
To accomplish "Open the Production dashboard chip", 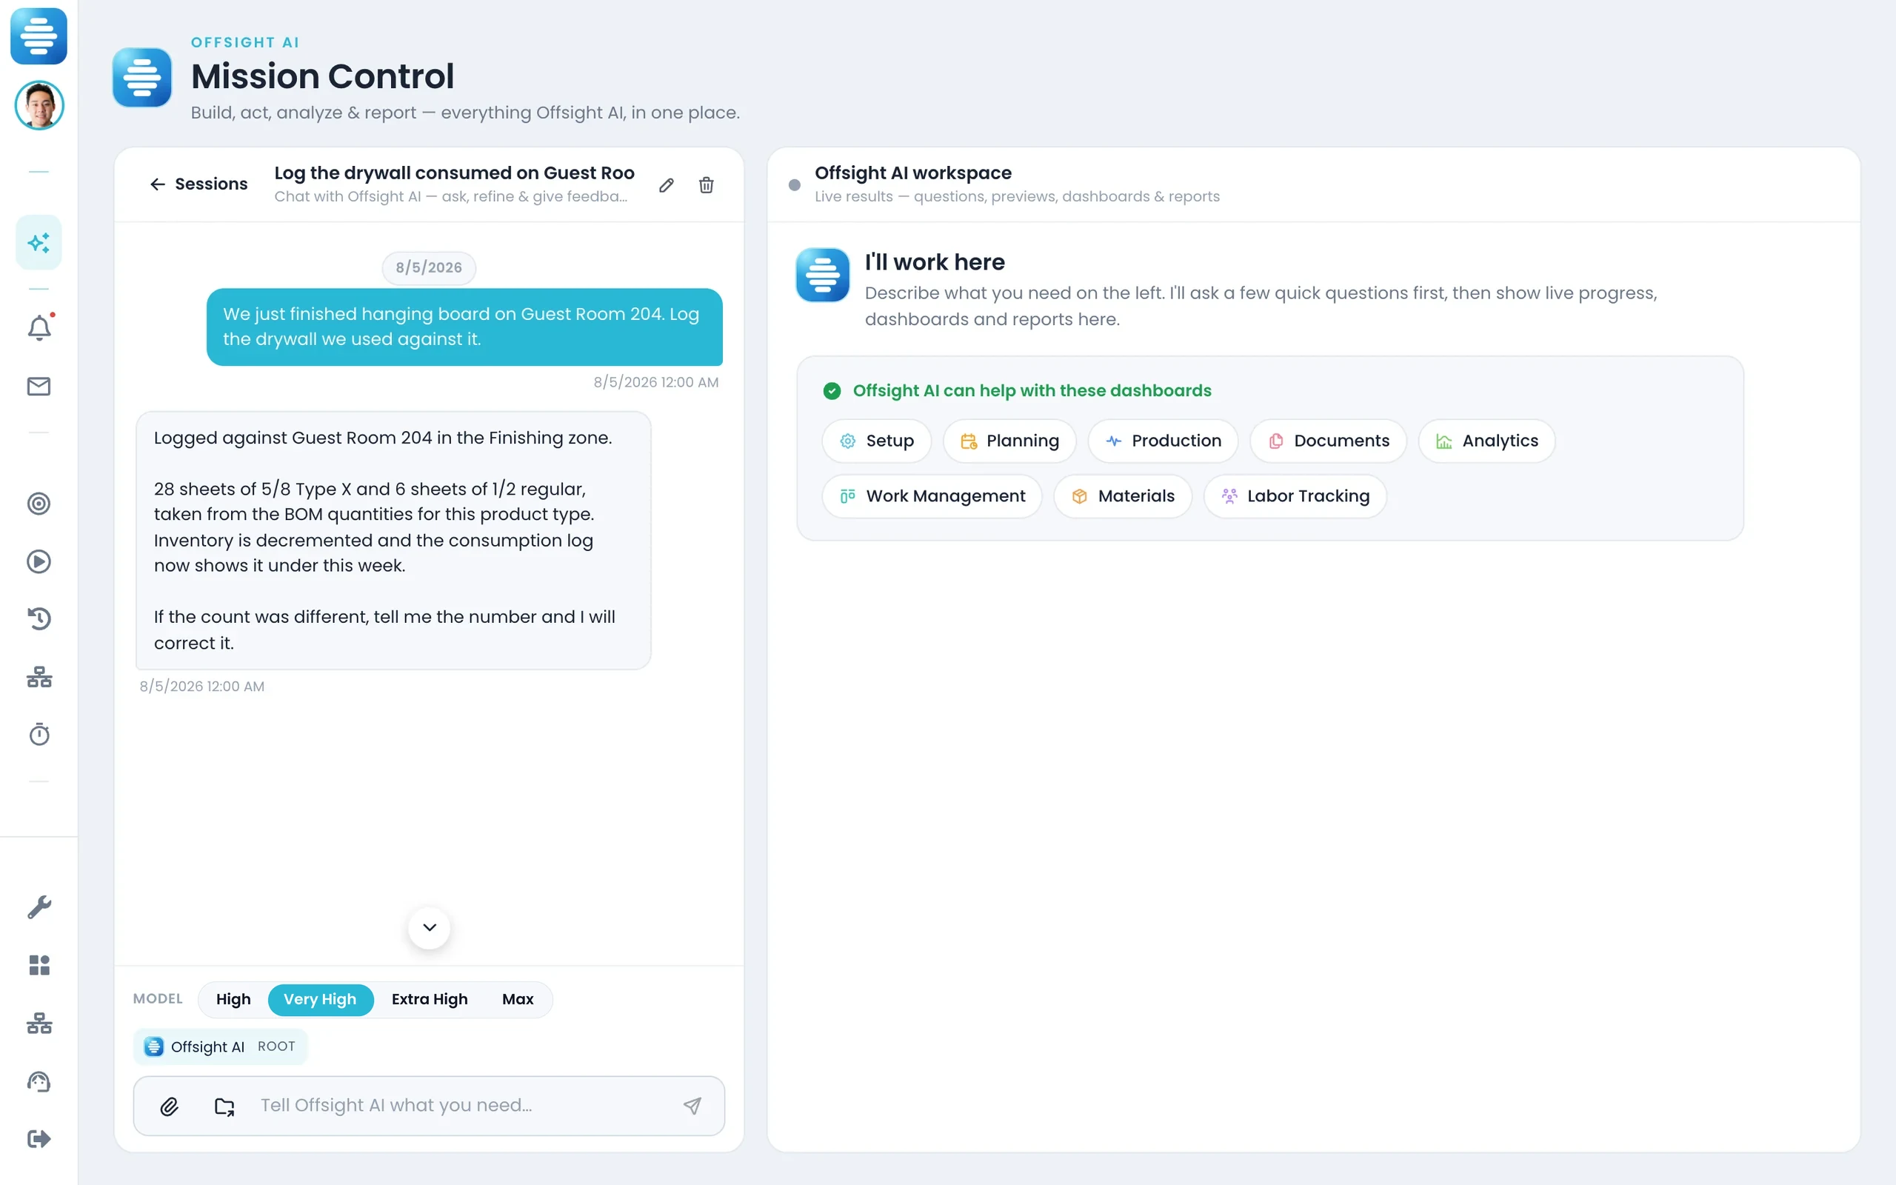I will (x=1163, y=441).
